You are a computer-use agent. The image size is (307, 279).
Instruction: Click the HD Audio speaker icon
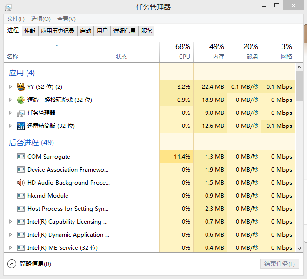(x=21, y=183)
